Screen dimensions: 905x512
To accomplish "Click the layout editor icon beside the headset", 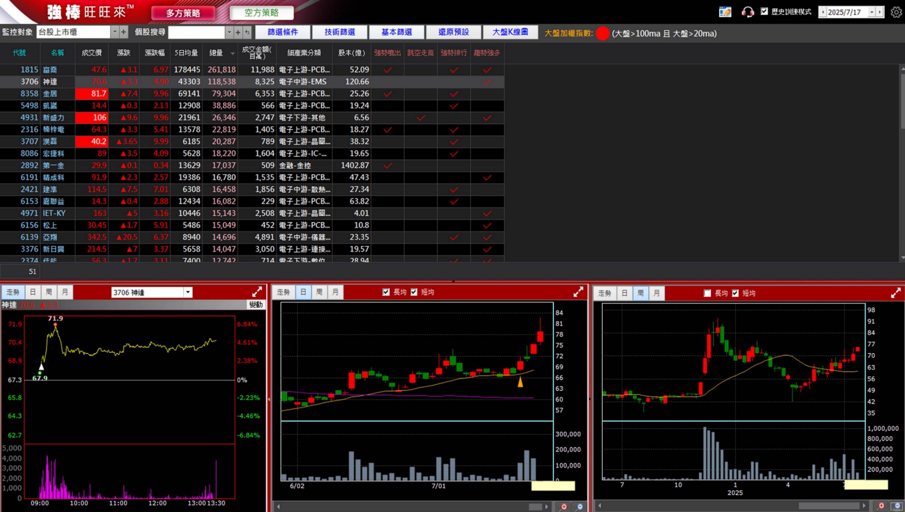I will click(x=725, y=12).
